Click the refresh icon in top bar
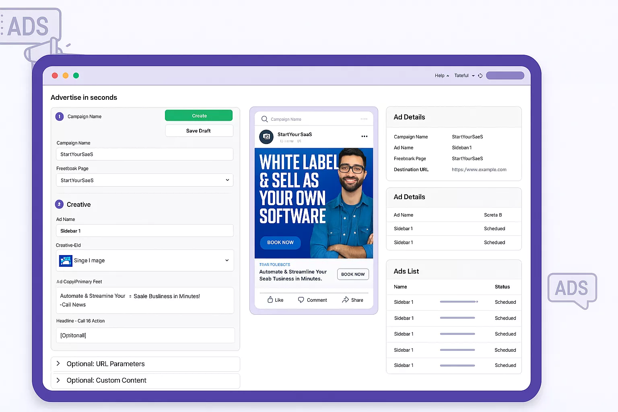Image resolution: width=618 pixels, height=412 pixels. click(480, 76)
